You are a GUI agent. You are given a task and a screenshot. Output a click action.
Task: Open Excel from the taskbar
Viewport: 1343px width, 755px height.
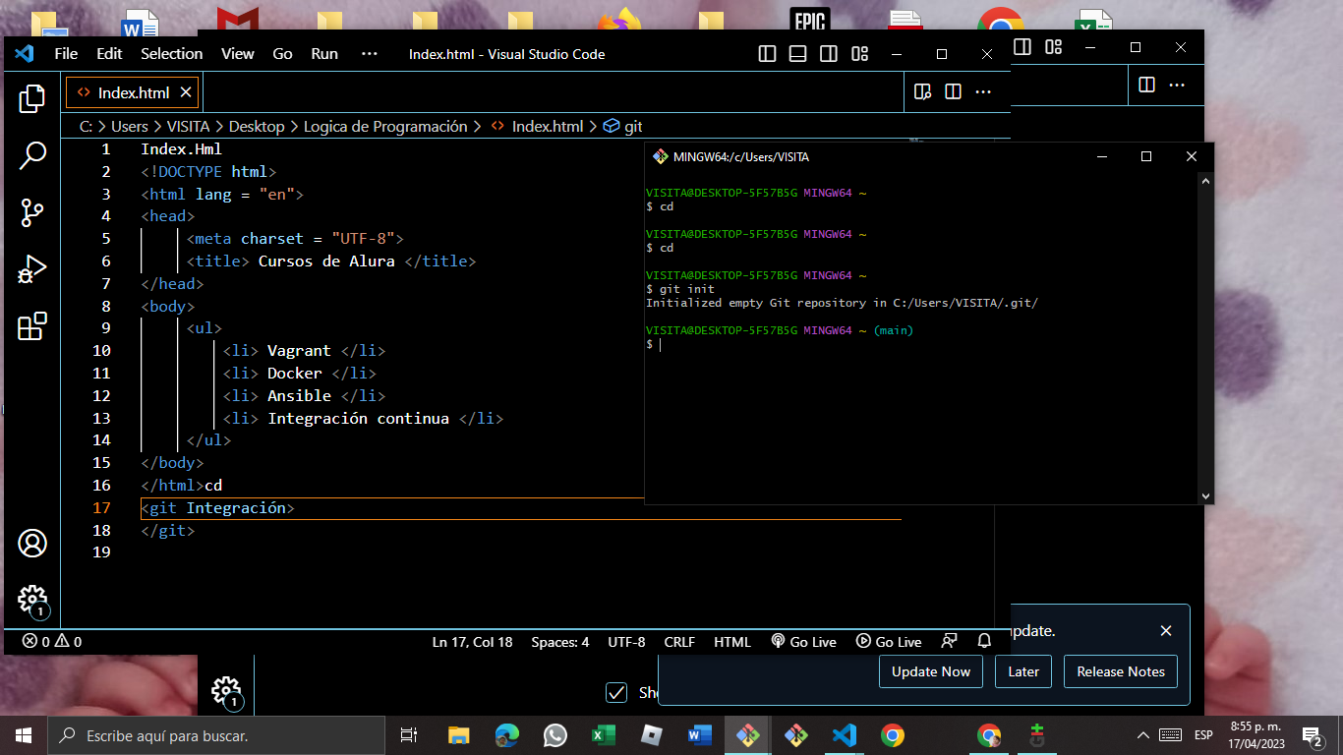[603, 735]
